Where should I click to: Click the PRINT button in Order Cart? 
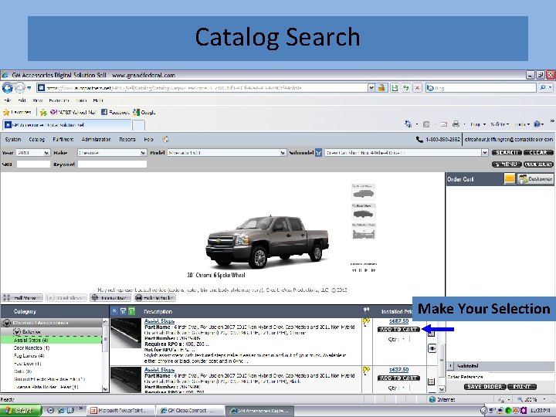tap(522, 387)
